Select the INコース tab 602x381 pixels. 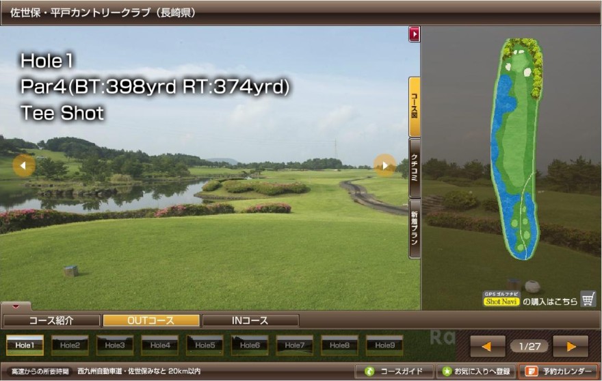pyautogui.click(x=250, y=321)
